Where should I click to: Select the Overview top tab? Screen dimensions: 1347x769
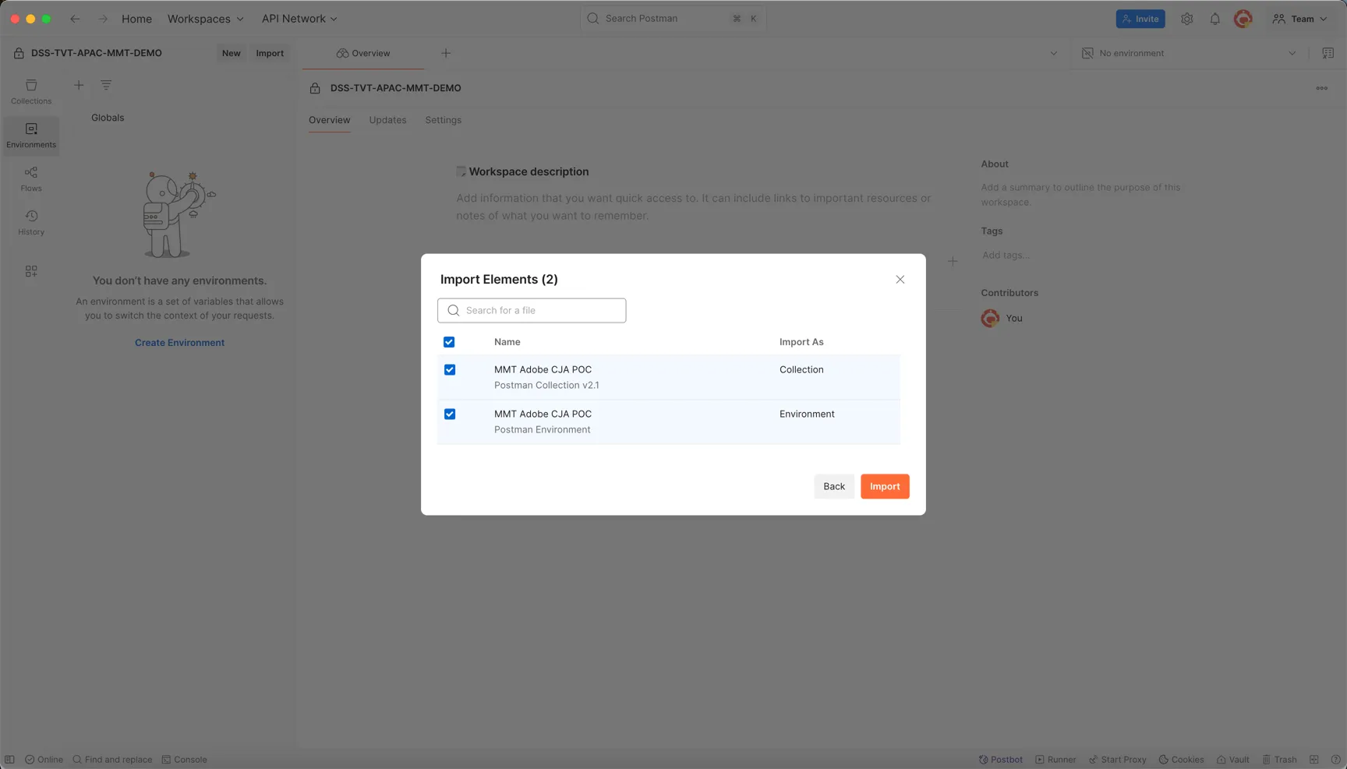363,53
